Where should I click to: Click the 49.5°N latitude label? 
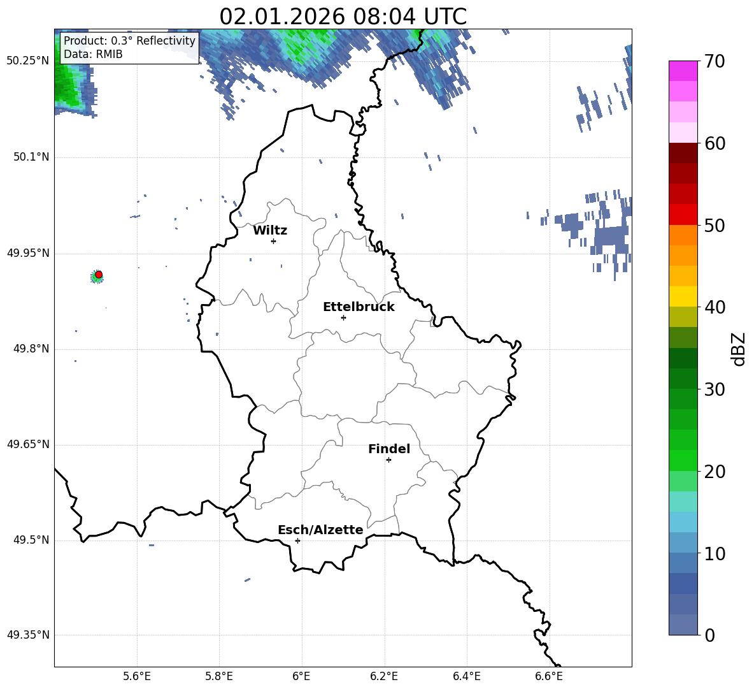31,540
